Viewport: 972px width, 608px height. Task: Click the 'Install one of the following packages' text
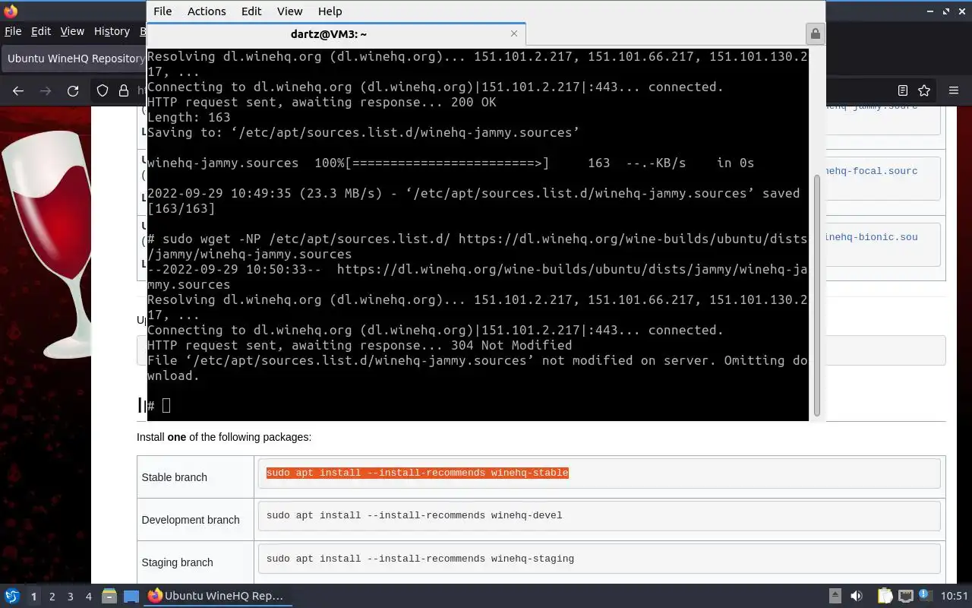coord(224,437)
